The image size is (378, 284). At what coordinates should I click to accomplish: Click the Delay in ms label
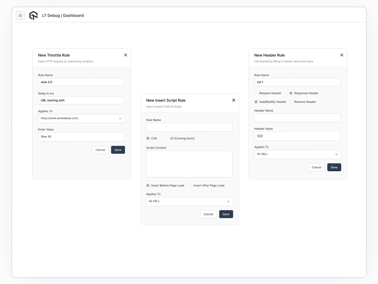click(46, 93)
